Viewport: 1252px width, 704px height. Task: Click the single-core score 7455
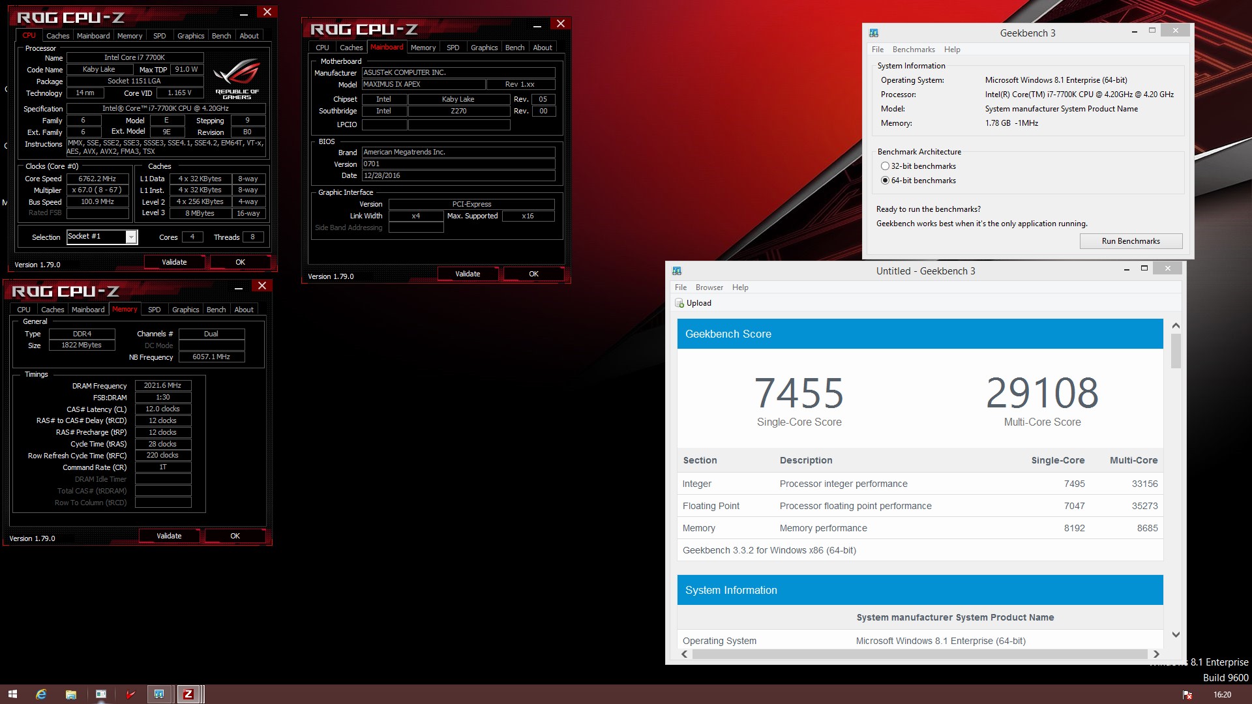click(x=799, y=392)
